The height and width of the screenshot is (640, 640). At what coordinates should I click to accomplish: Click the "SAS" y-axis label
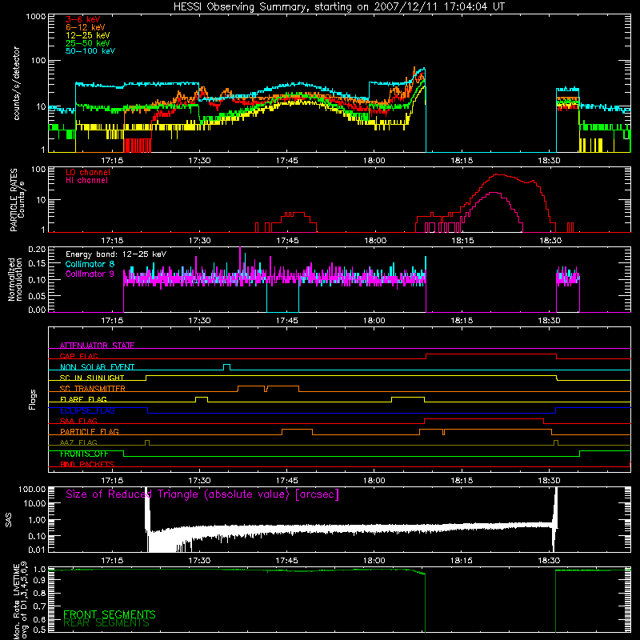[8, 519]
